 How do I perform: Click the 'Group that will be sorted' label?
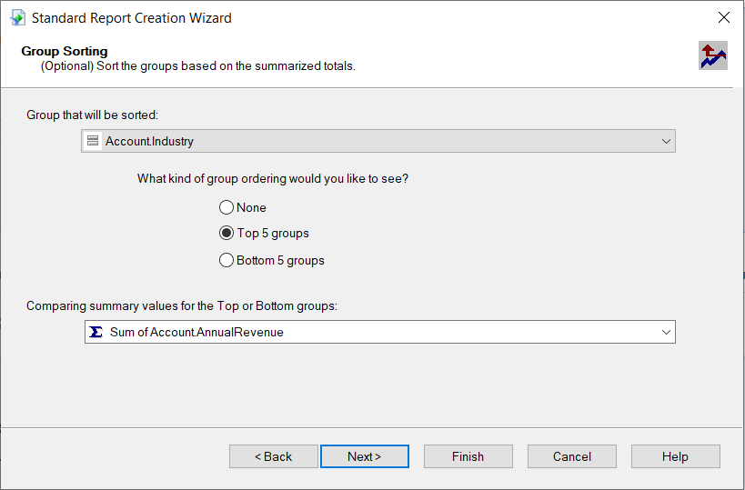92,115
